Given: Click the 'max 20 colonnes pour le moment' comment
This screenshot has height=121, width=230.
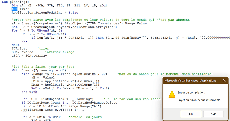Looking at the screenshot, I should click(x=165, y=74).
